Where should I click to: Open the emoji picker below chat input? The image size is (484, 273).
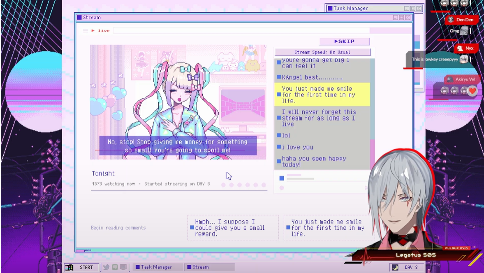point(282,187)
